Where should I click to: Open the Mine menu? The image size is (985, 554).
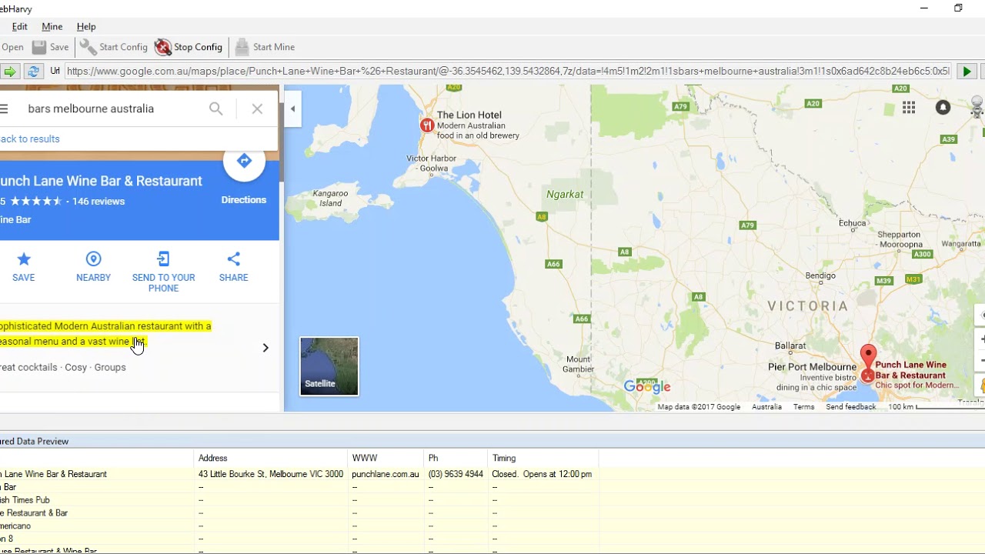52,27
